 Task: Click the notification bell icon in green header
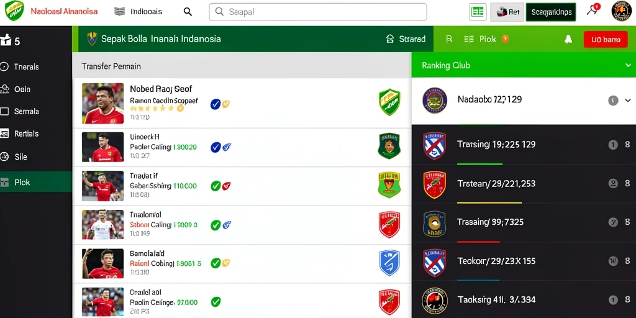coord(568,39)
